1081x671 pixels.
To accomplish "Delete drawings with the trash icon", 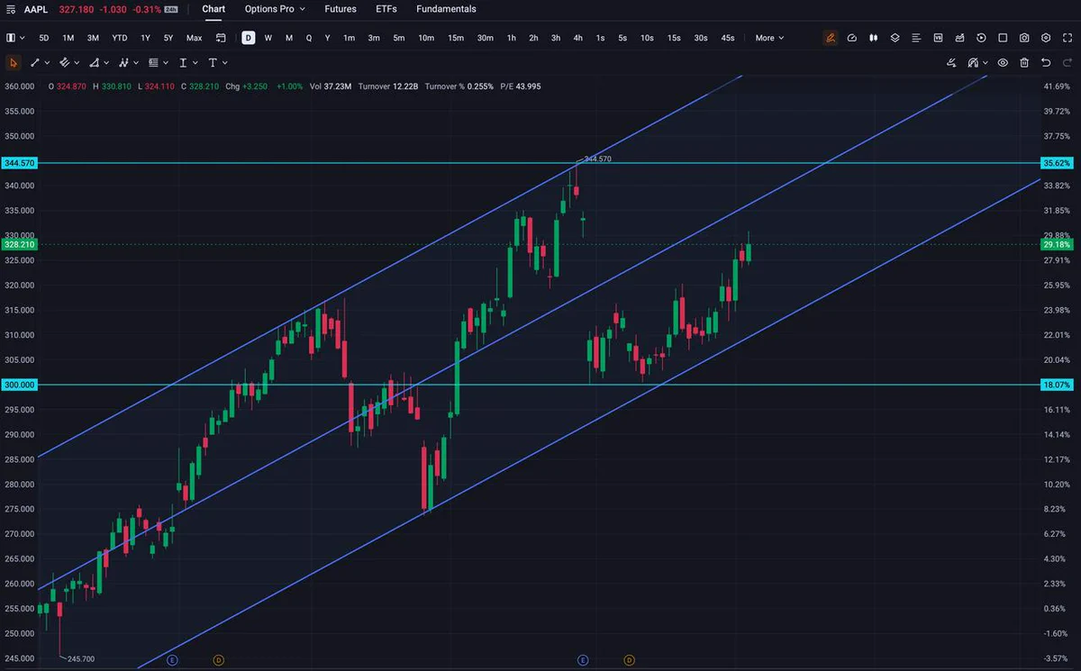I will (x=1024, y=63).
